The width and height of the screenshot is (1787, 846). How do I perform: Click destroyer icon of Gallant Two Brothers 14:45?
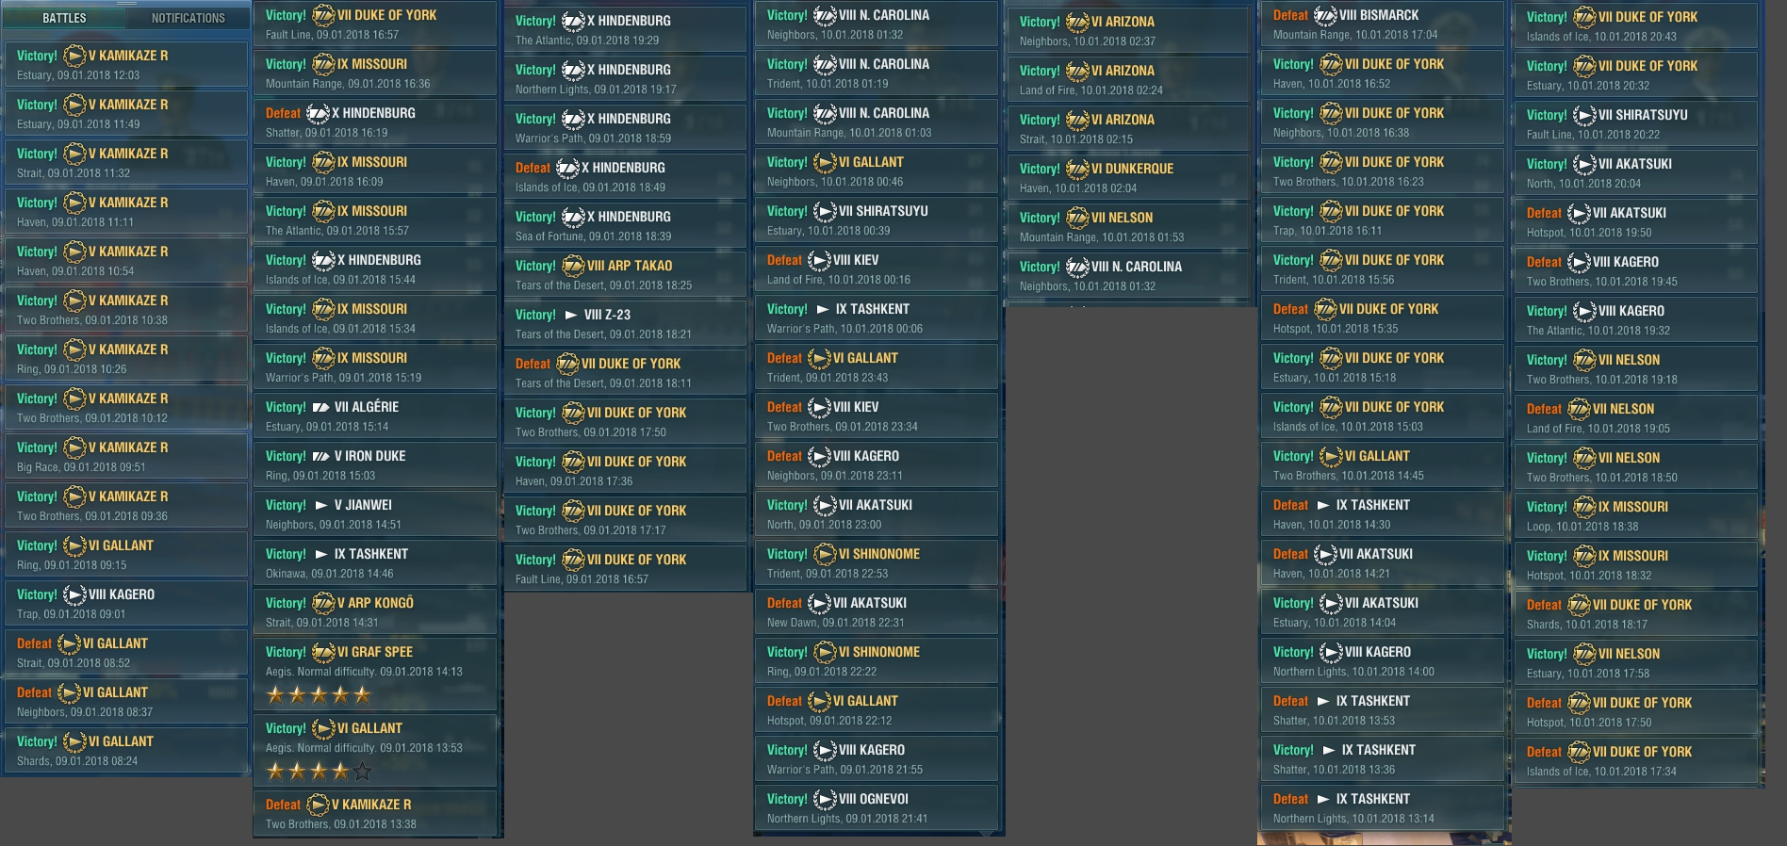pyautogui.click(x=1331, y=456)
